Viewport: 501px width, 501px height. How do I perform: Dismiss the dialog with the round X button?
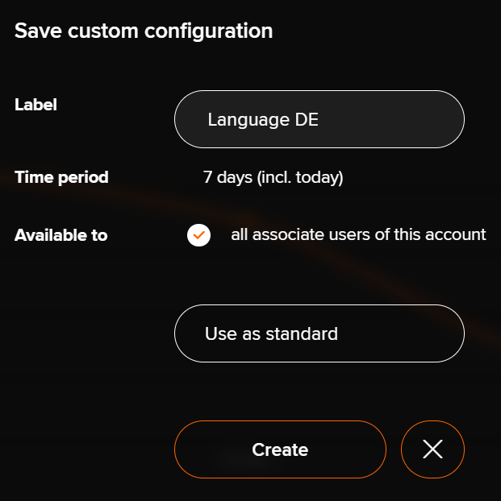point(432,449)
